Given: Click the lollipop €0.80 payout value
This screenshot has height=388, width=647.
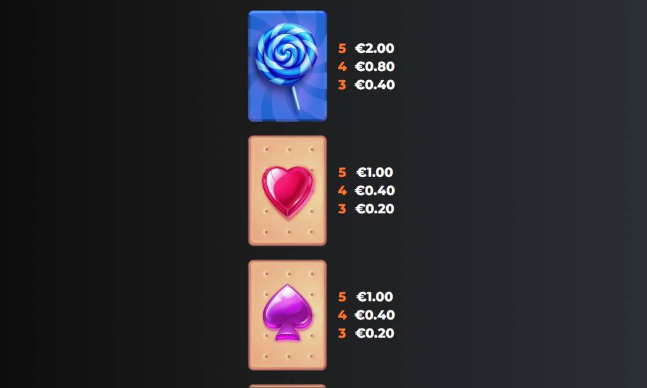Looking at the screenshot, I should [375, 67].
